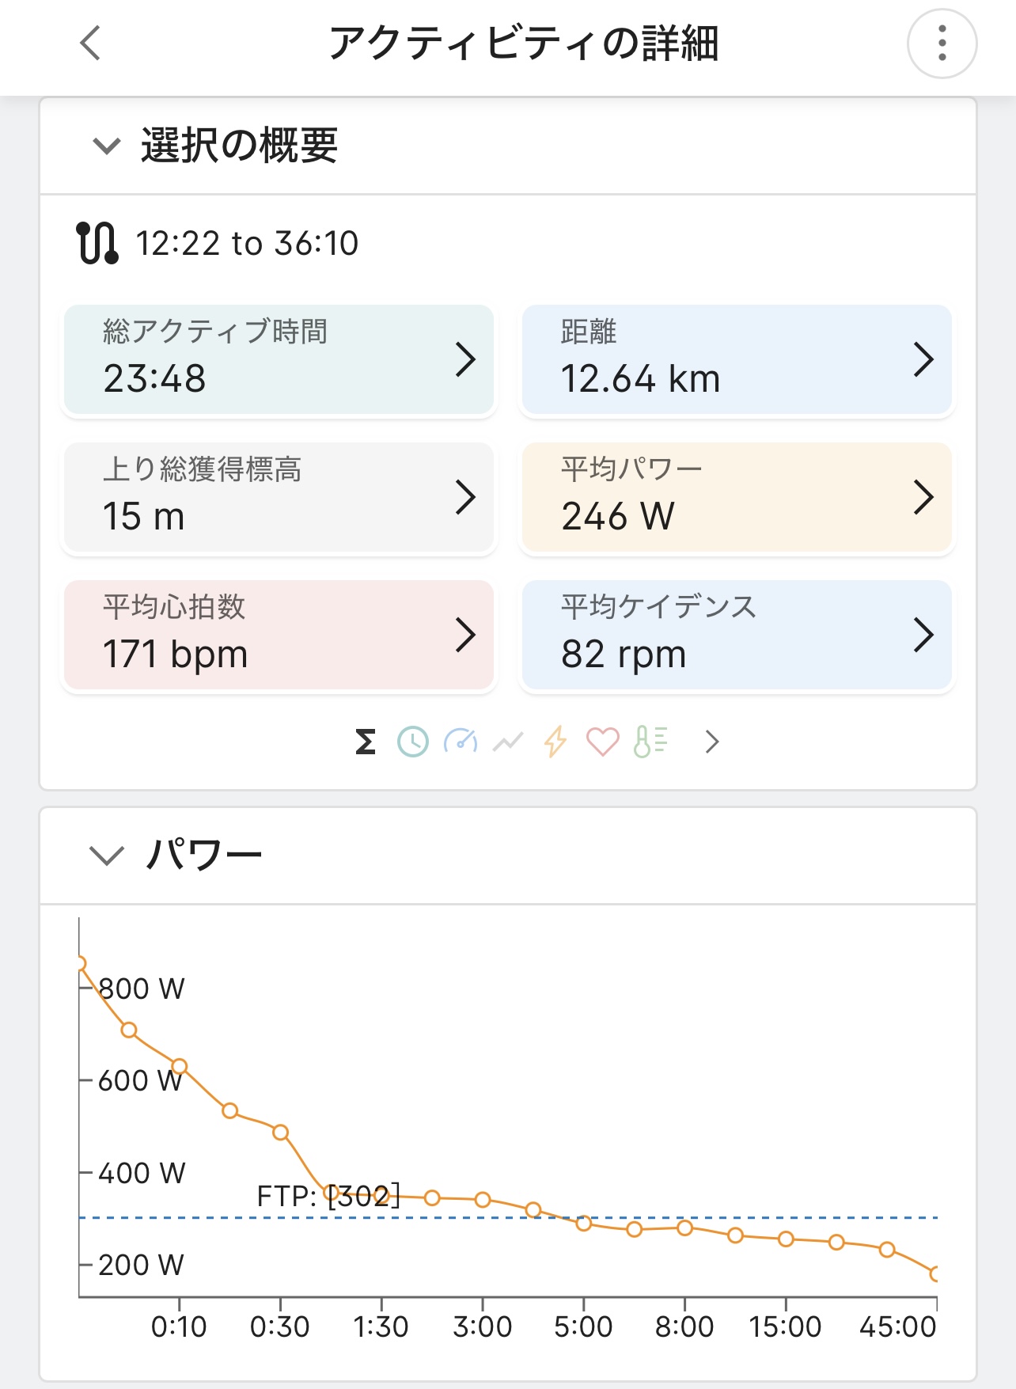Screen dimensions: 1016x1389
Task: Show more categories with right chevron
Action: 712,742
